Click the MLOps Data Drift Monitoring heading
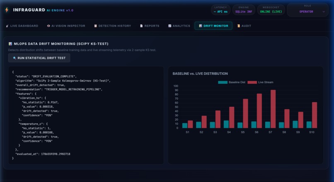334x182 pixels. pos(61,44)
